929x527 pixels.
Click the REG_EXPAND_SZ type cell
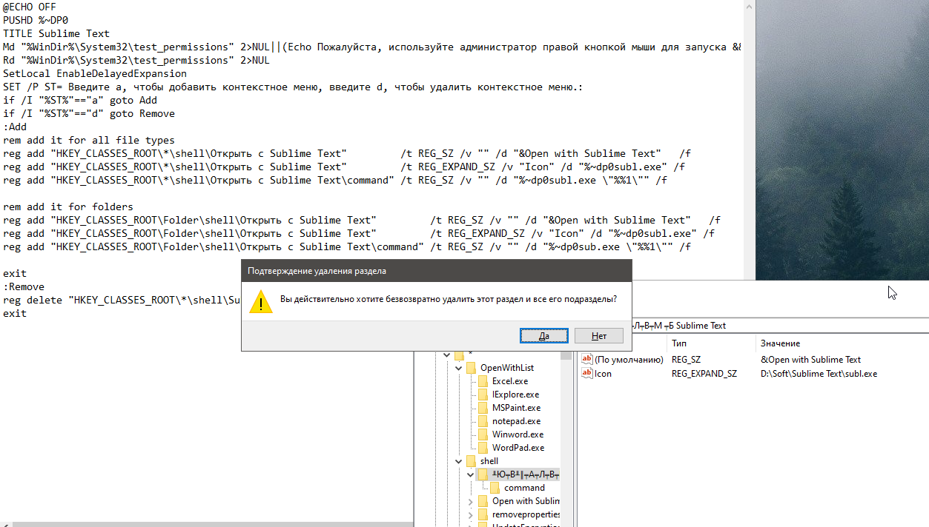point(704,374)
